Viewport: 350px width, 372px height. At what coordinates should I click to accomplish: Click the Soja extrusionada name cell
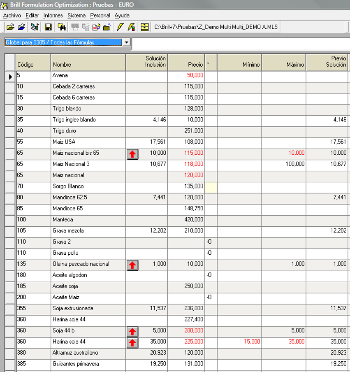[x=88, y=309]
